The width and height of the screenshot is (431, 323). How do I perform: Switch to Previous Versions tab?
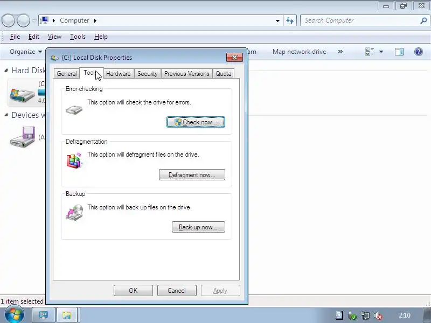pyautogui.click(x=186, y=74)
